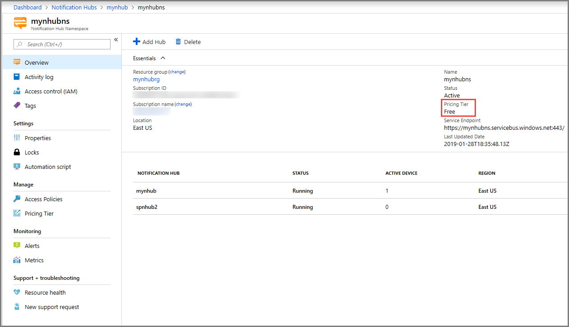
Task: Click the Alerts icon under Monitoring
Action: (x=17, y=246)
